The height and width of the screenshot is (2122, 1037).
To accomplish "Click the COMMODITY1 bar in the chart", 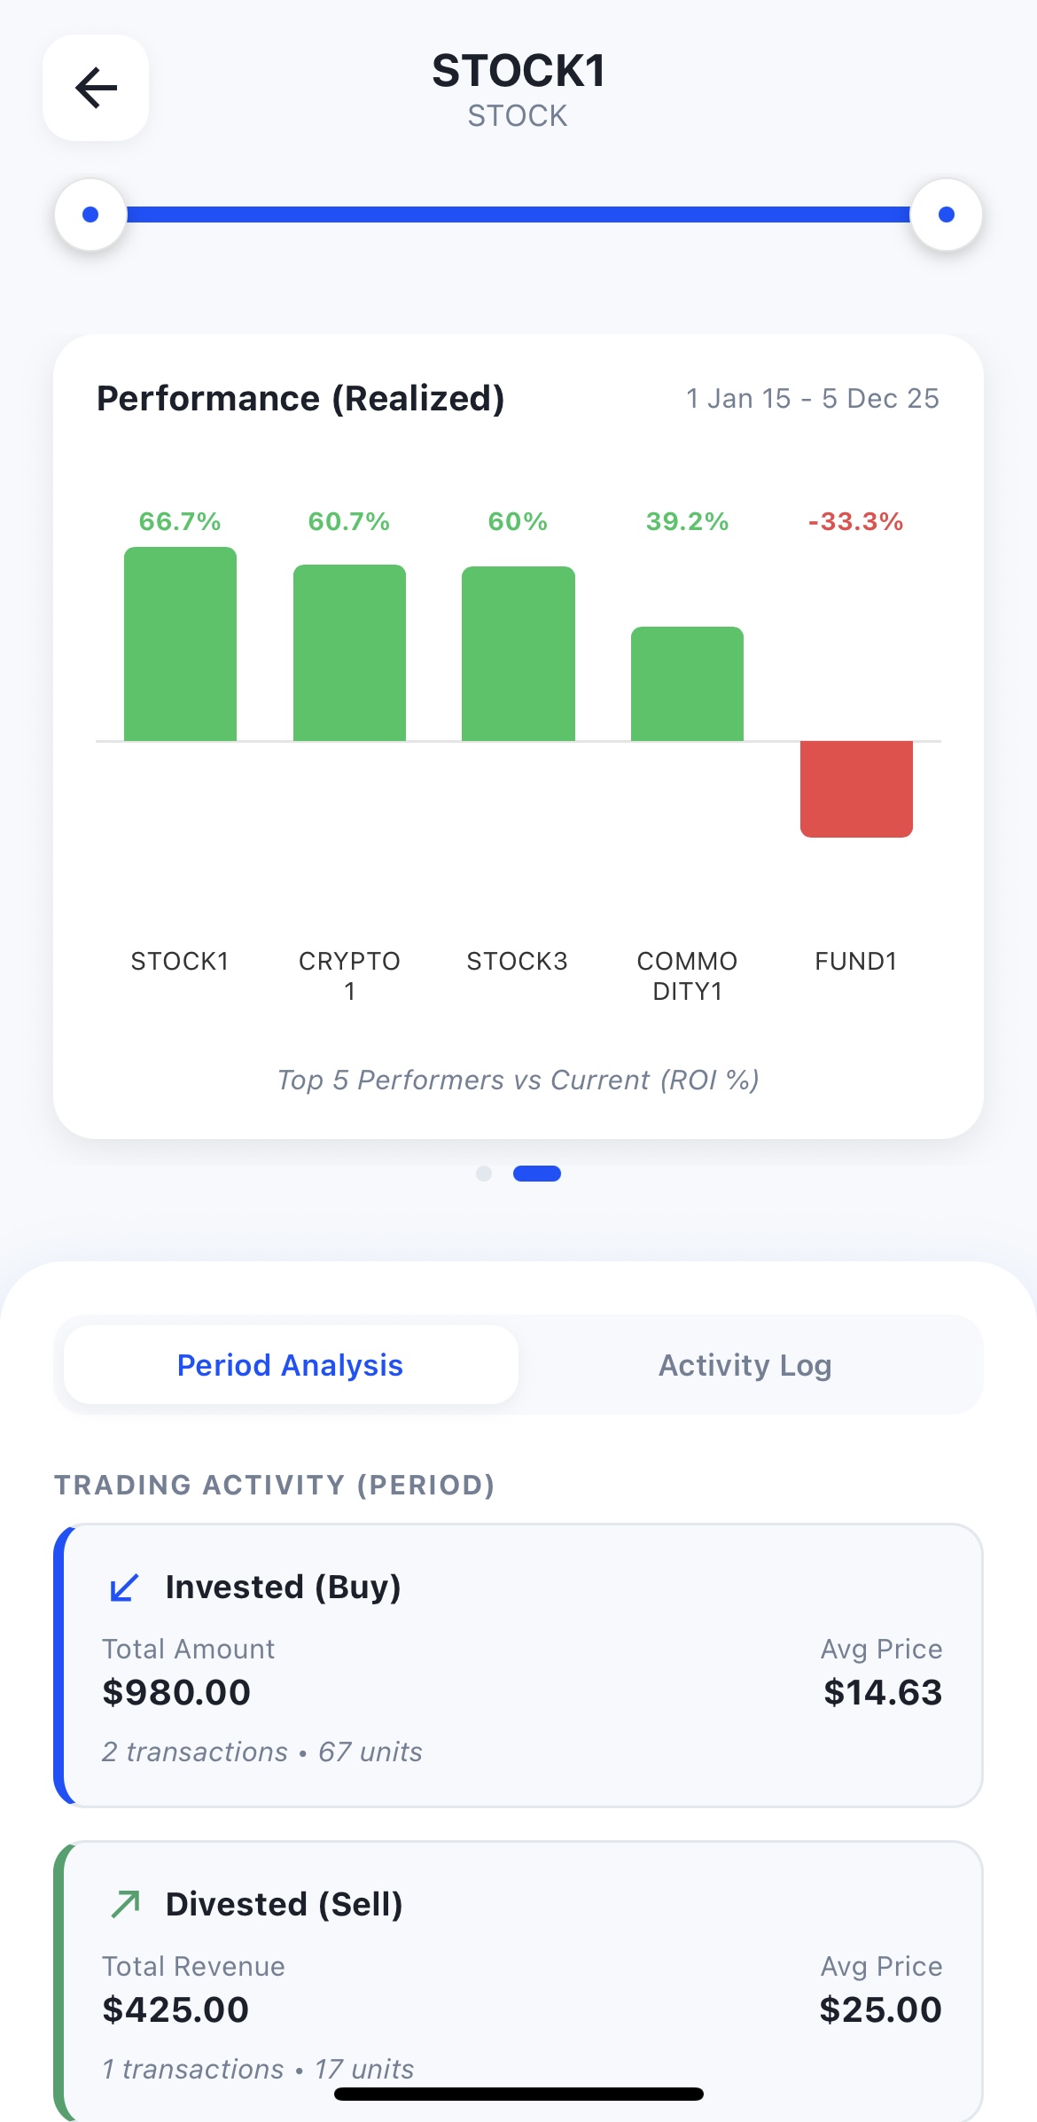I will click(687, 683).
